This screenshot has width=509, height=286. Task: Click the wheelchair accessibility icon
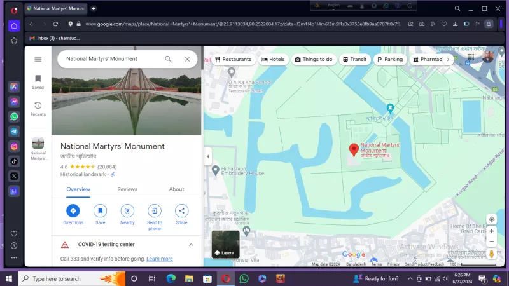pyautogui.click(x=113, y=174)
